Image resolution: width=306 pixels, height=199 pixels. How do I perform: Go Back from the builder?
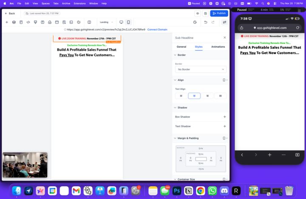[10, 14]
